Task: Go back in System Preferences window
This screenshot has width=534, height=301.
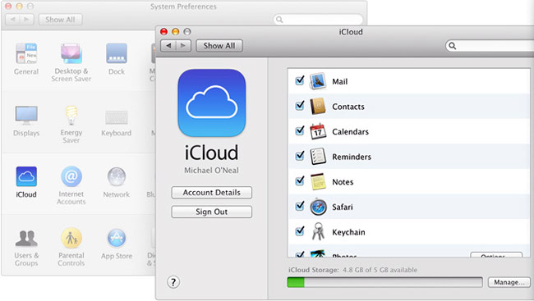Action: (x=12, y=20)
